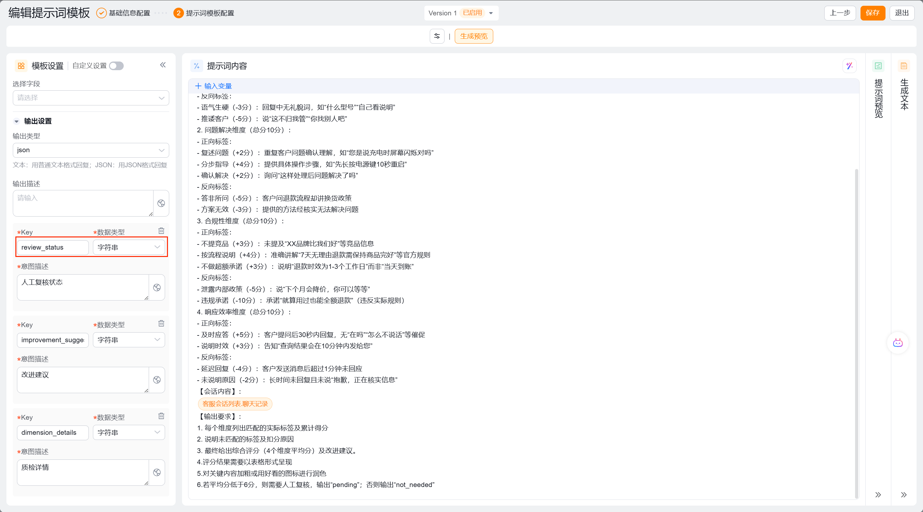The image size is (923, 512).
Task: Collapse the output settings section
Action: click(x=16, y=121)
